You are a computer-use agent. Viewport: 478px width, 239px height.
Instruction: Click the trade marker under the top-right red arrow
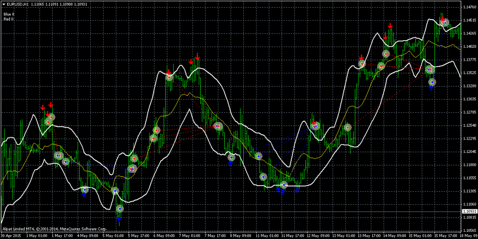pyautogui.click(x=445, y=22)
